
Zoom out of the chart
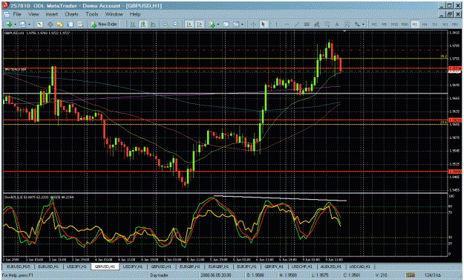point(176,25)
